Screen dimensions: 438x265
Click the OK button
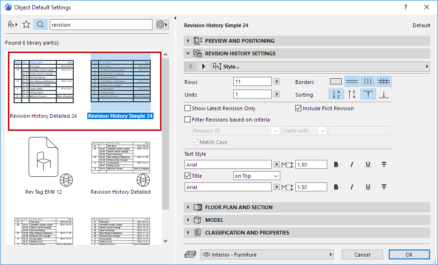tap(409, 255)
